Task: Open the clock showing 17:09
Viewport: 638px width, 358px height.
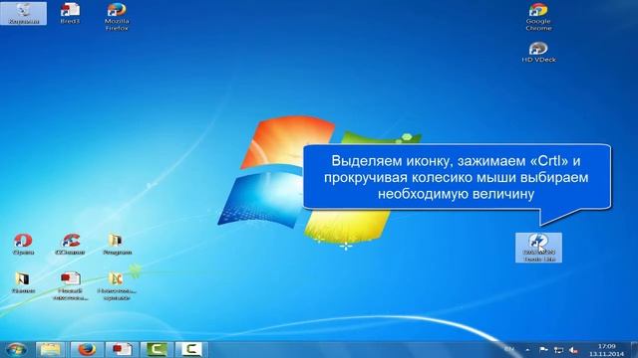Action: point(607,350)
